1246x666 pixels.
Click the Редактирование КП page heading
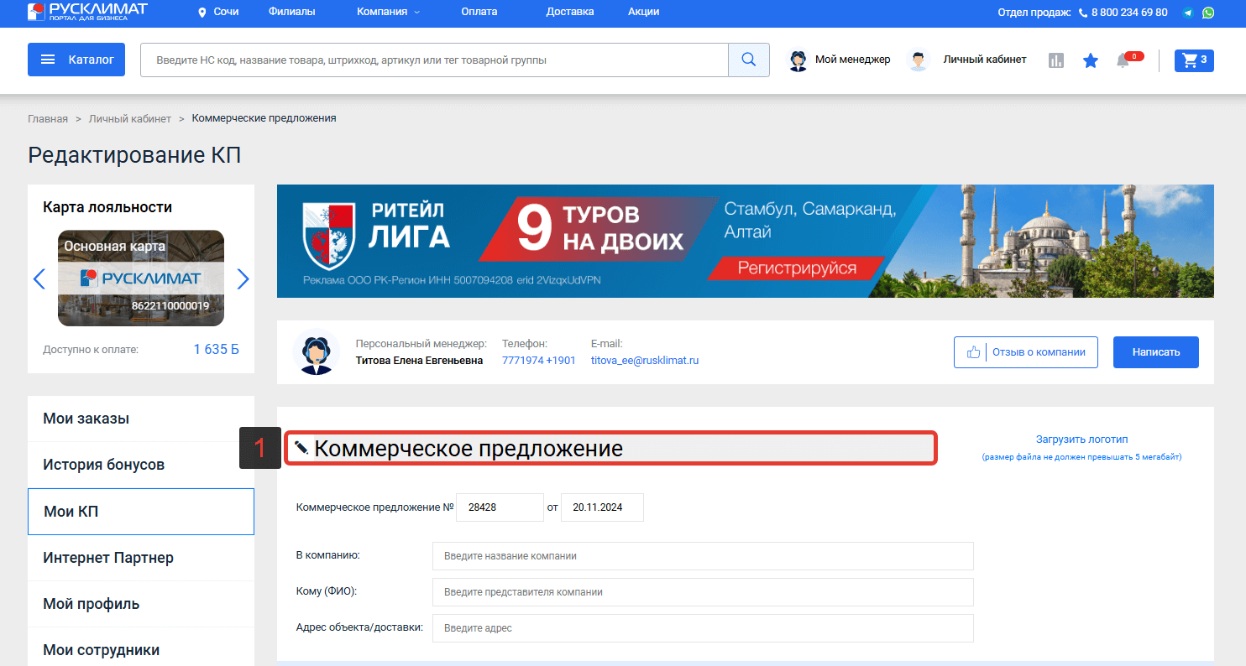134,155
